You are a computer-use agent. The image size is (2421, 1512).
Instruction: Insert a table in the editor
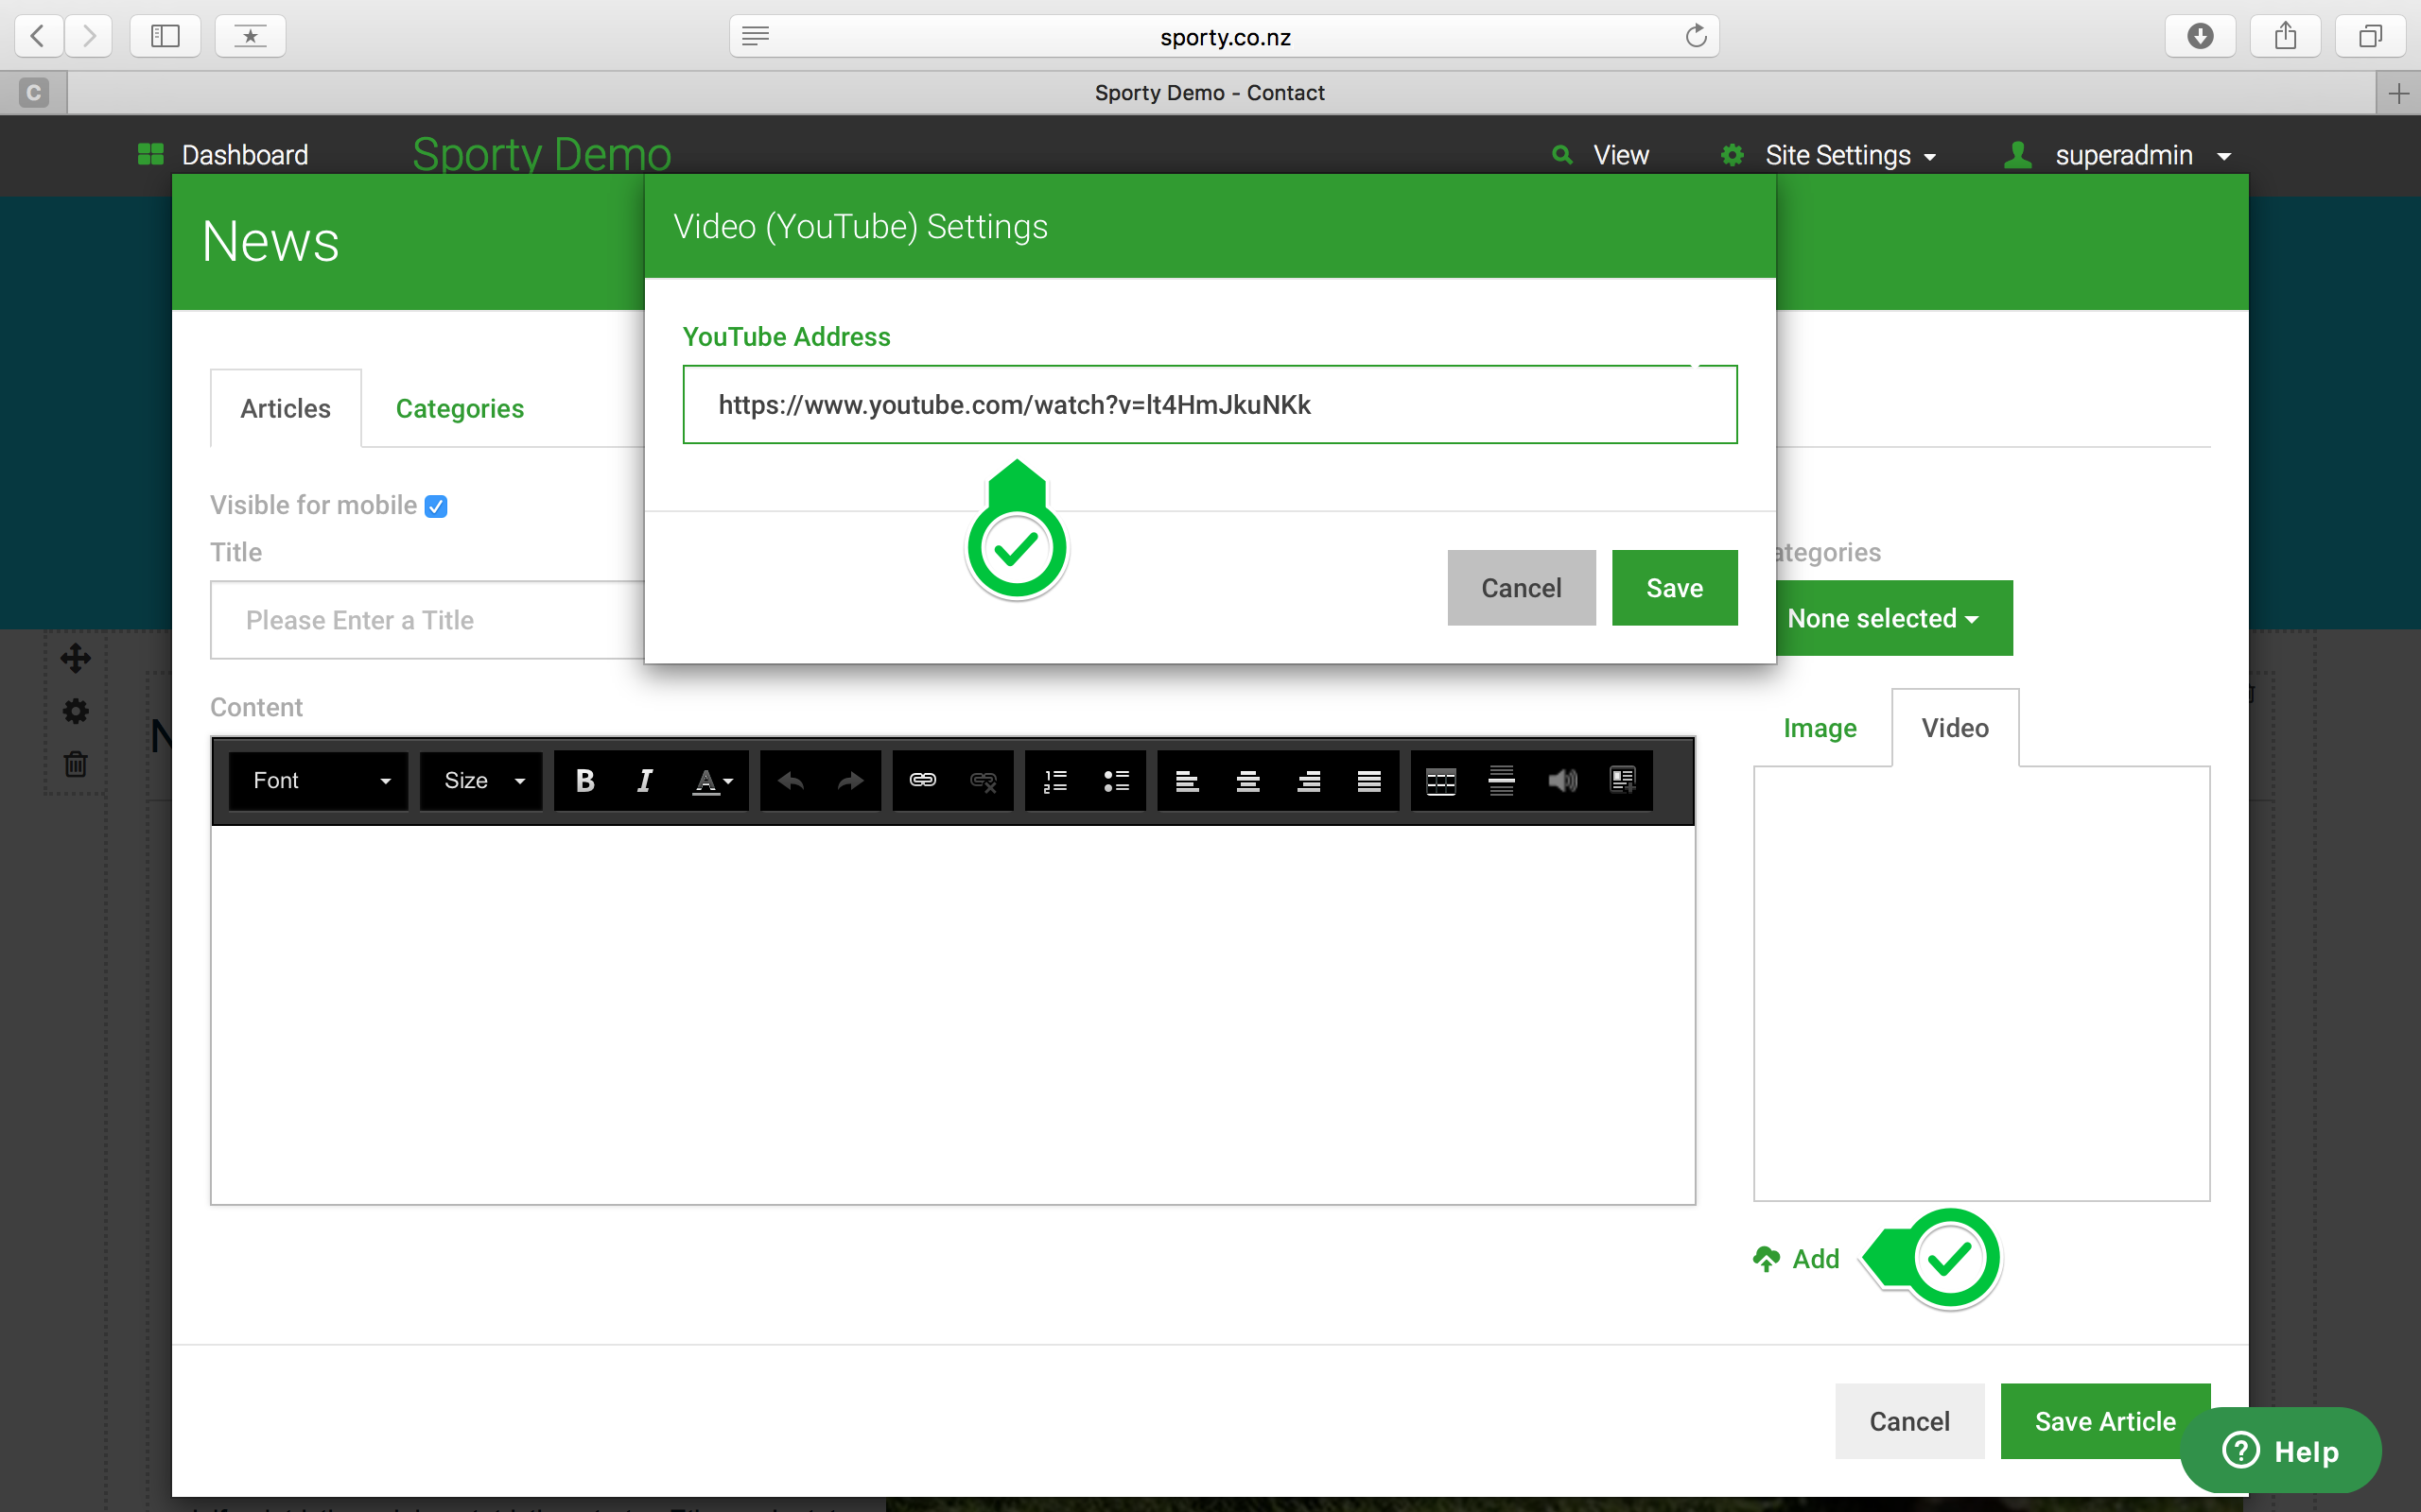pyautogui.click(x=1440, y=781)
